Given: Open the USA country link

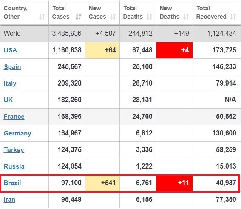Looking at the screenshot, I should [x=10, y=50].
